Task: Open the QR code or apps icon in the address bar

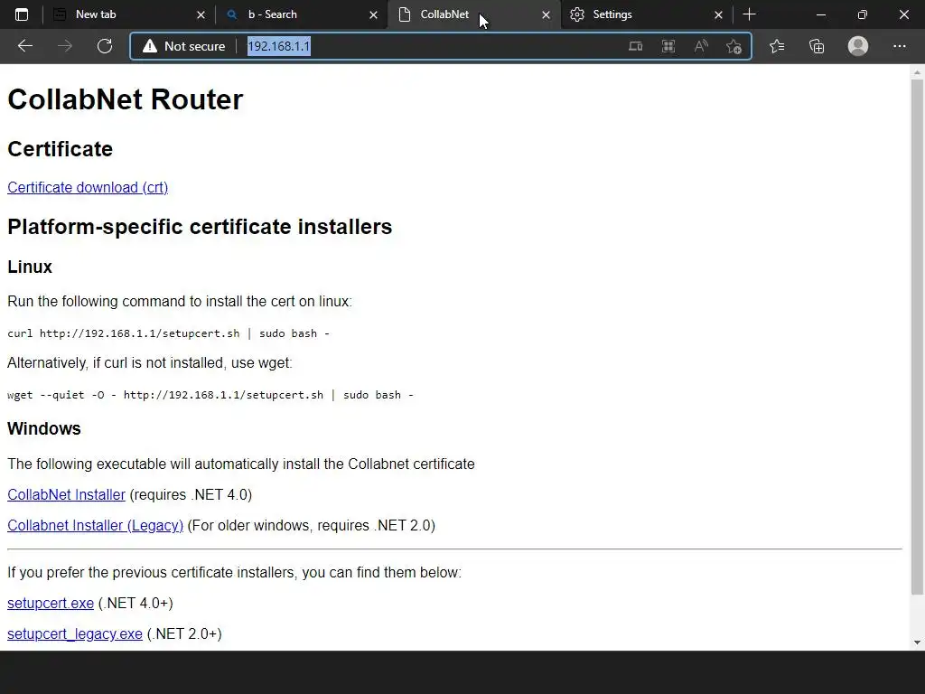Action: click(x=668, y=46)
